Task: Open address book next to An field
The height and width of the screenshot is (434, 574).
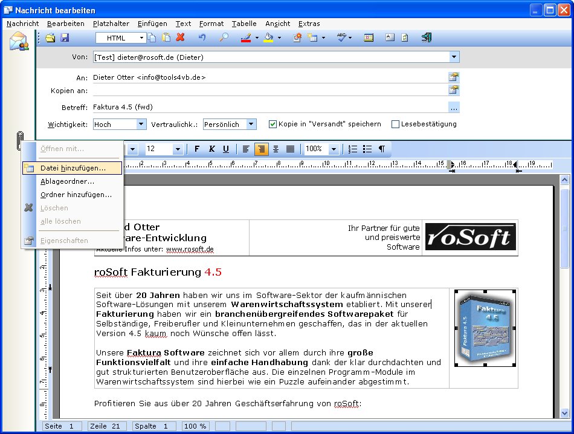Action: coord(454,77)
